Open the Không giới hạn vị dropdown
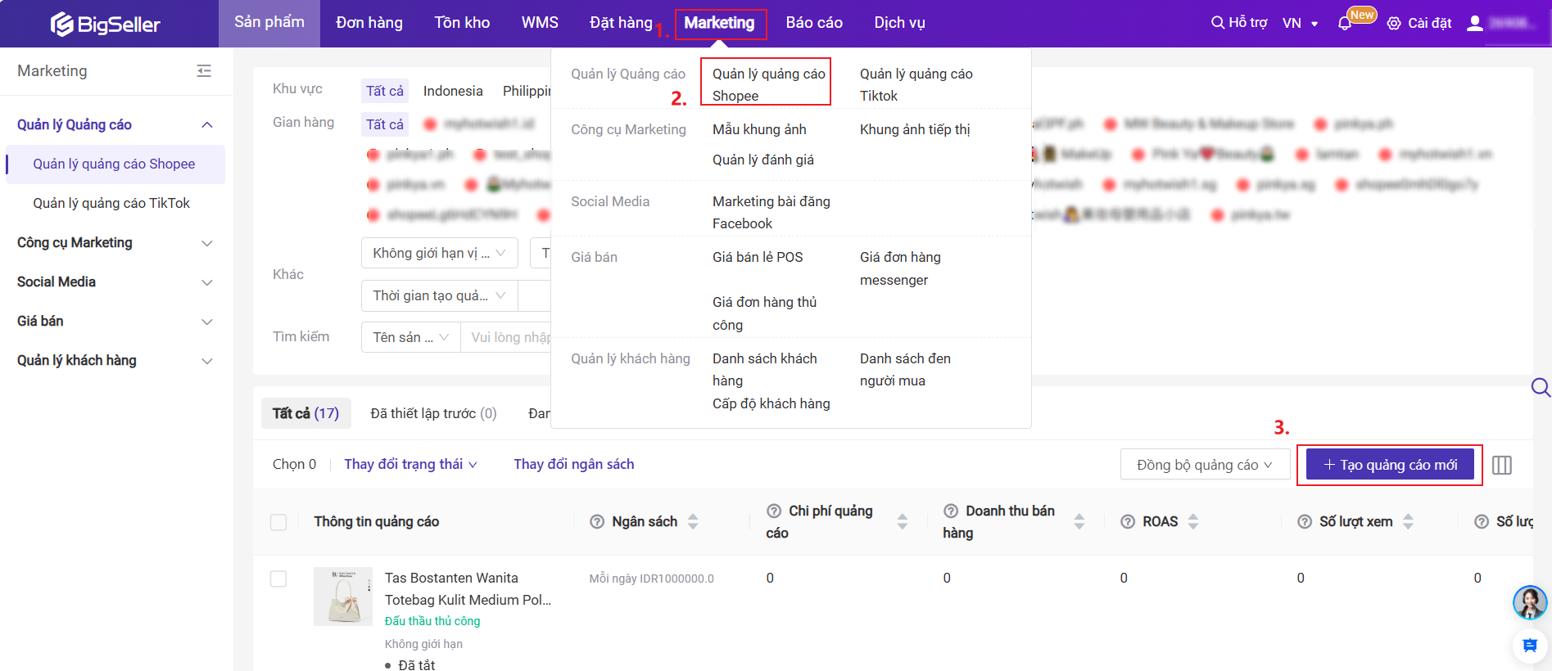Image resolution: width=1552 pixels, height=671 pixels. coord(440,253)
